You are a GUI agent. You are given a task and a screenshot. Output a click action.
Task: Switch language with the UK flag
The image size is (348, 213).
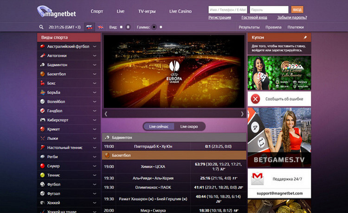point(101,27)
